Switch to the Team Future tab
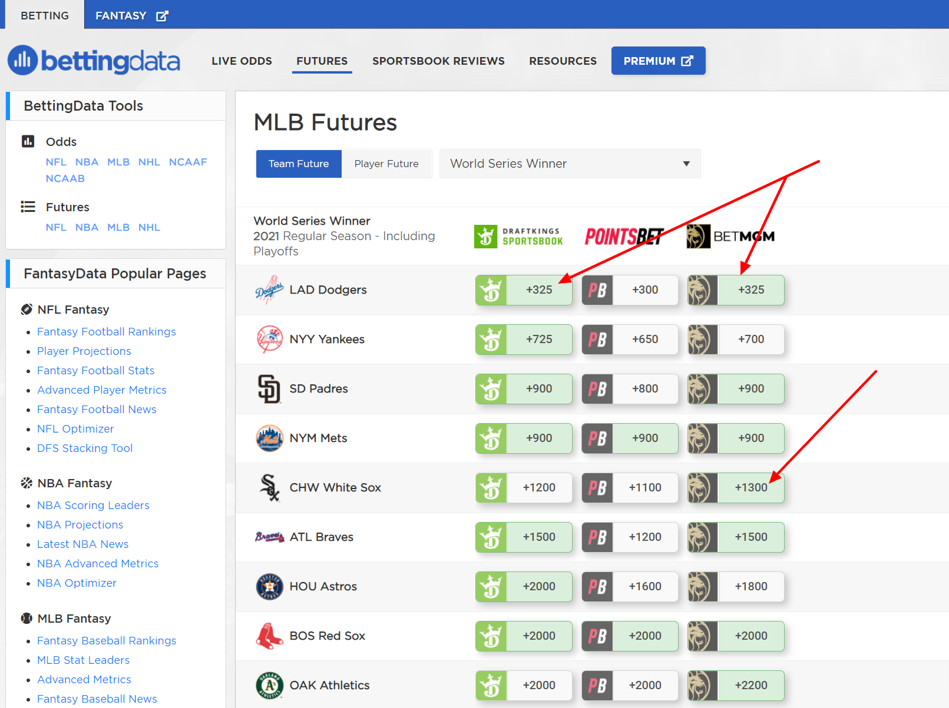This screenshot has height=708, width=949. tap(299, 164)
